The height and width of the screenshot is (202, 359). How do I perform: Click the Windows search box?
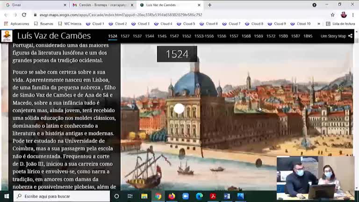click(62, 196)
